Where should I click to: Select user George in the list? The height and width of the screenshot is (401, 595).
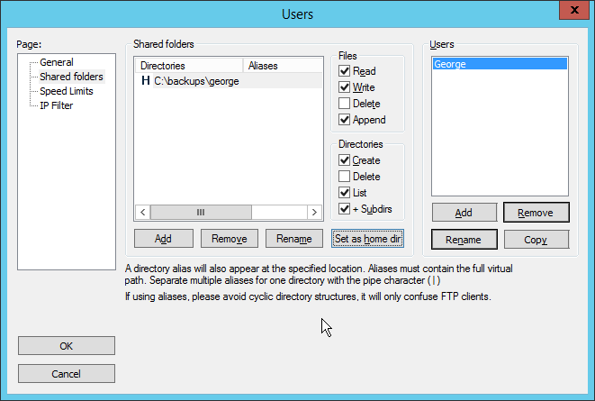[500, 64]
